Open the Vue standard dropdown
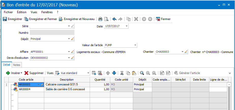 88,73
